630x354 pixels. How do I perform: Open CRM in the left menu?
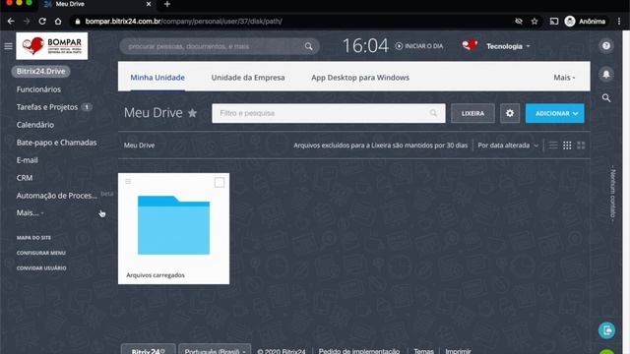pyautogui.click(x=25, y=178)
